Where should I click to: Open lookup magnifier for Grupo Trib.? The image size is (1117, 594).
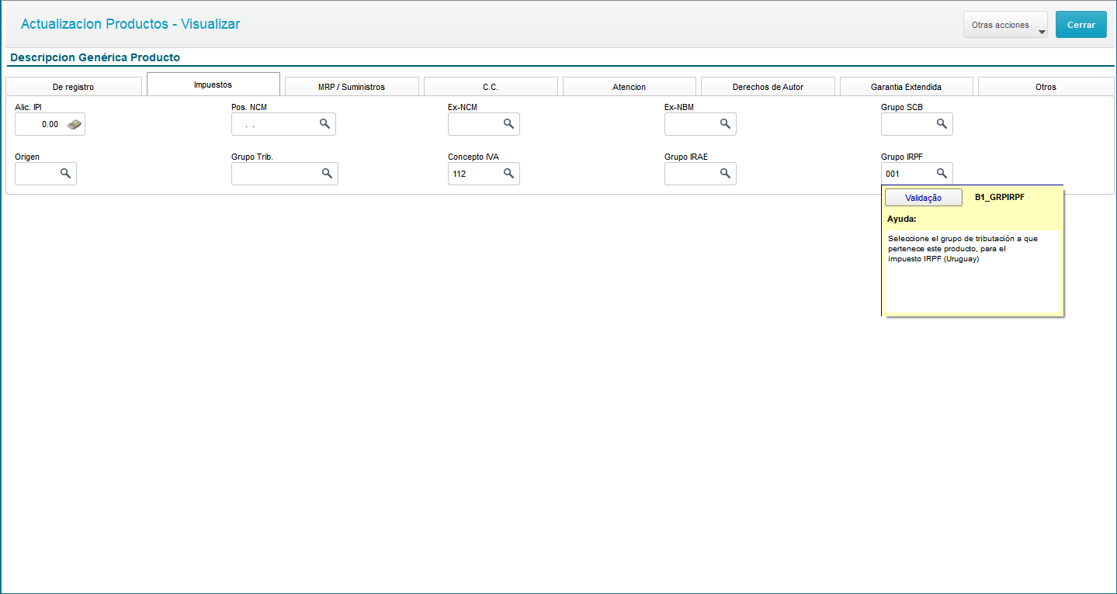click(328, 173)
